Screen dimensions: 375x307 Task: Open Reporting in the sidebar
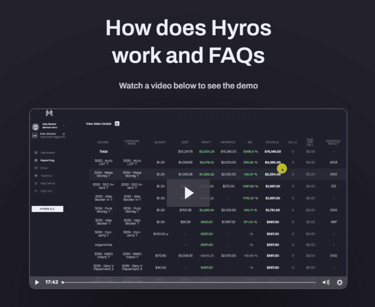coord(47,160)
